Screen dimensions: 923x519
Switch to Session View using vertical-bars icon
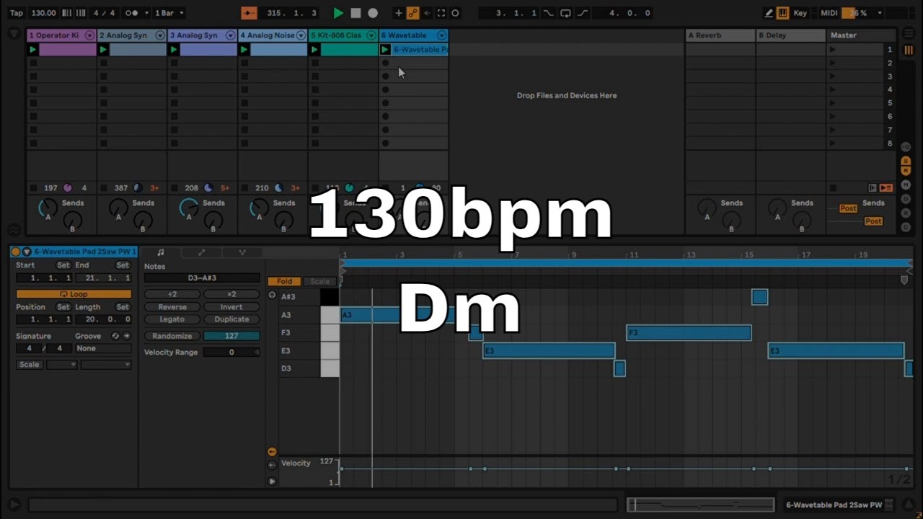coord(908,50)
